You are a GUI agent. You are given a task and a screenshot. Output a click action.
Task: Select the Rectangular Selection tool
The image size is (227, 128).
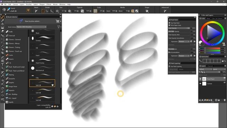coord(2,39)
